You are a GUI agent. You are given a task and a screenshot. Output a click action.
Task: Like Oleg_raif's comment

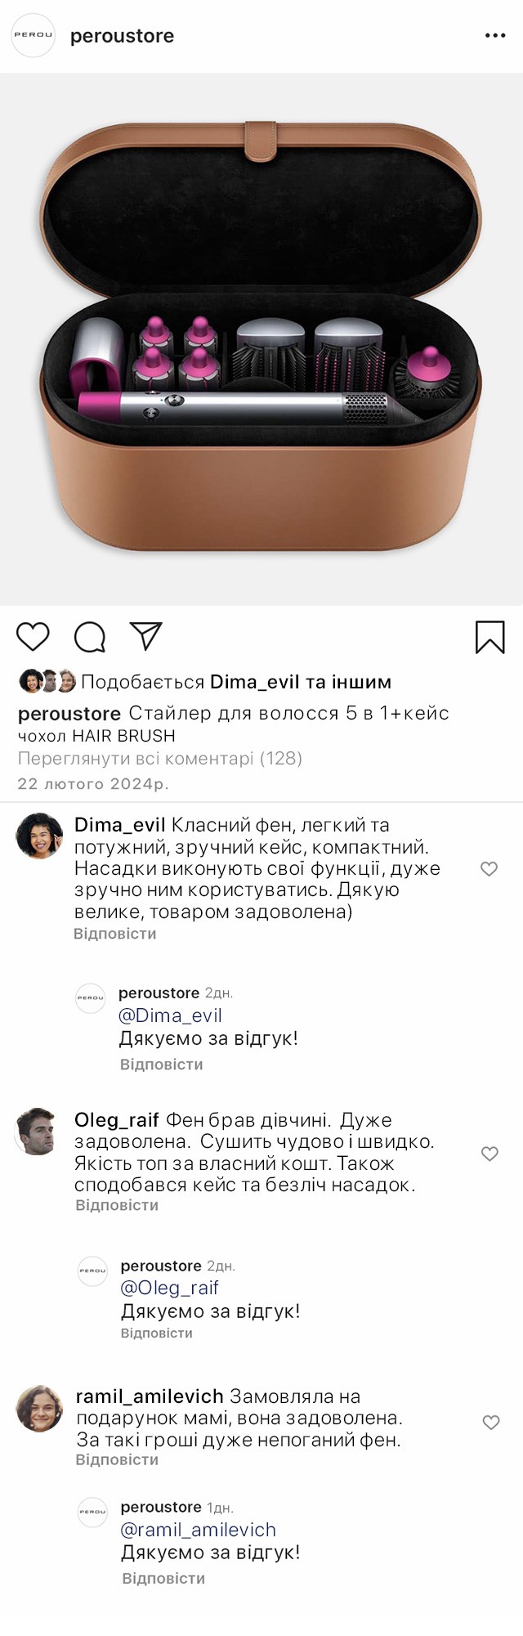tap(489, 1154)
